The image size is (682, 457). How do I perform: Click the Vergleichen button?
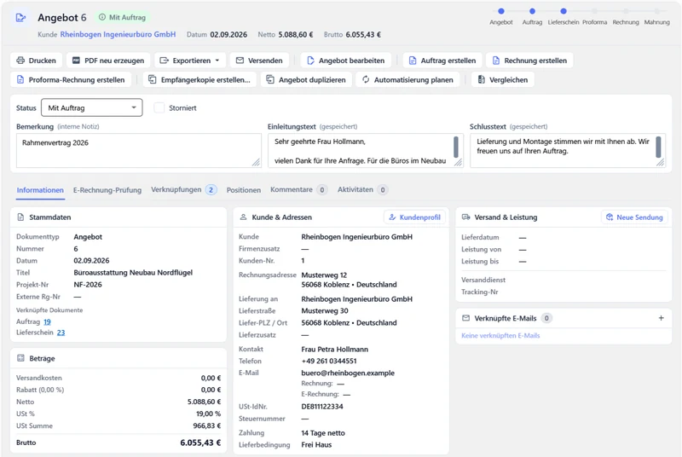502,79
